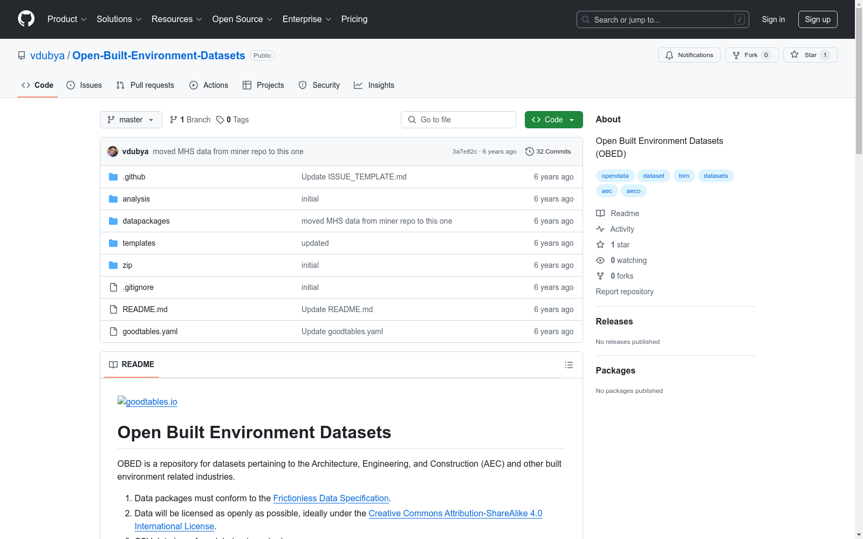This screenshot has height=539, width=863.
Task: Open the .github folder
Action: coord(134,177)
